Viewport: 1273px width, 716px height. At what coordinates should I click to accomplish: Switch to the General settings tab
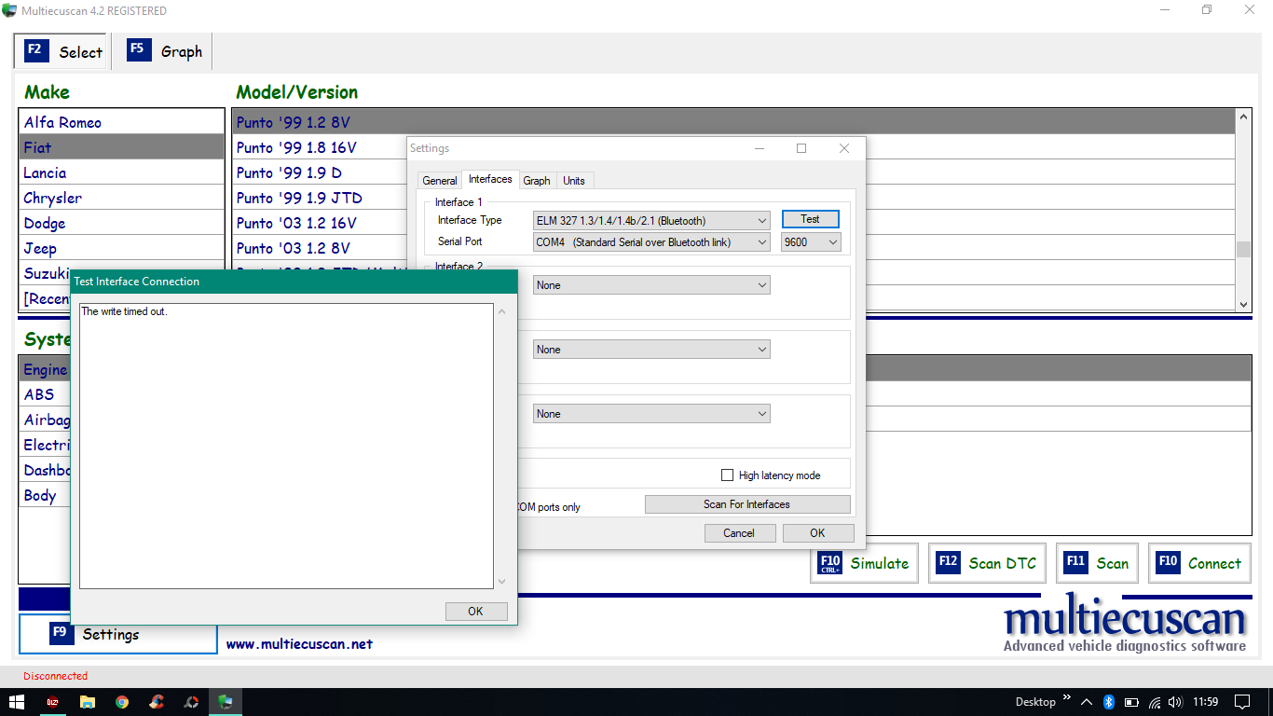(x=439, y=181)
